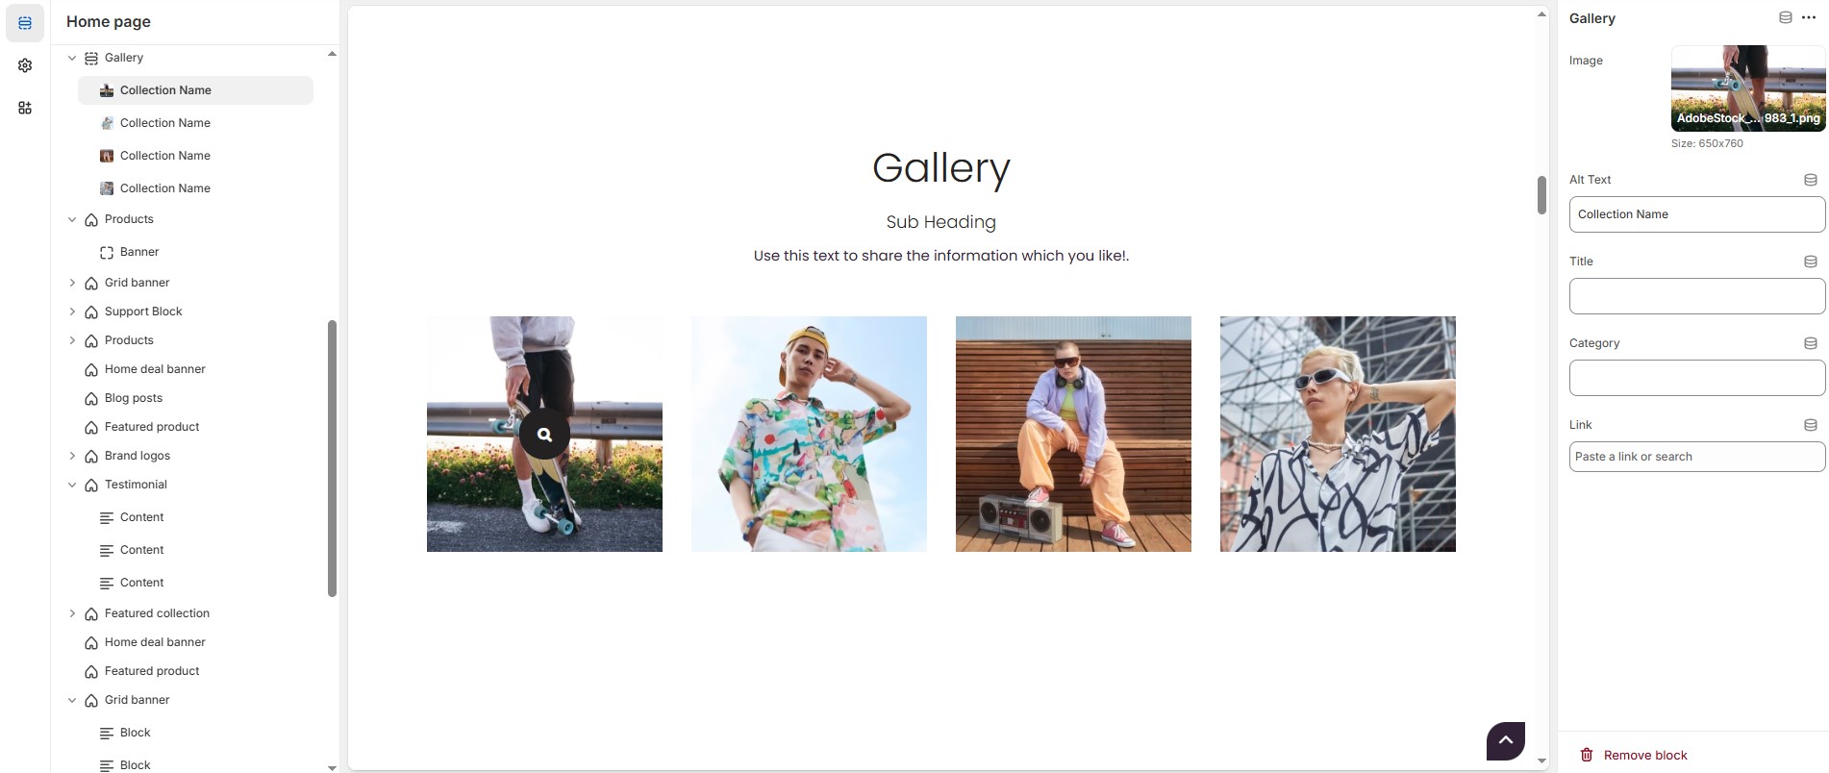The height and width of the screenshot is (773, 1829).
Task: Click the Title input field
Action: click(x=1696, y=296)
